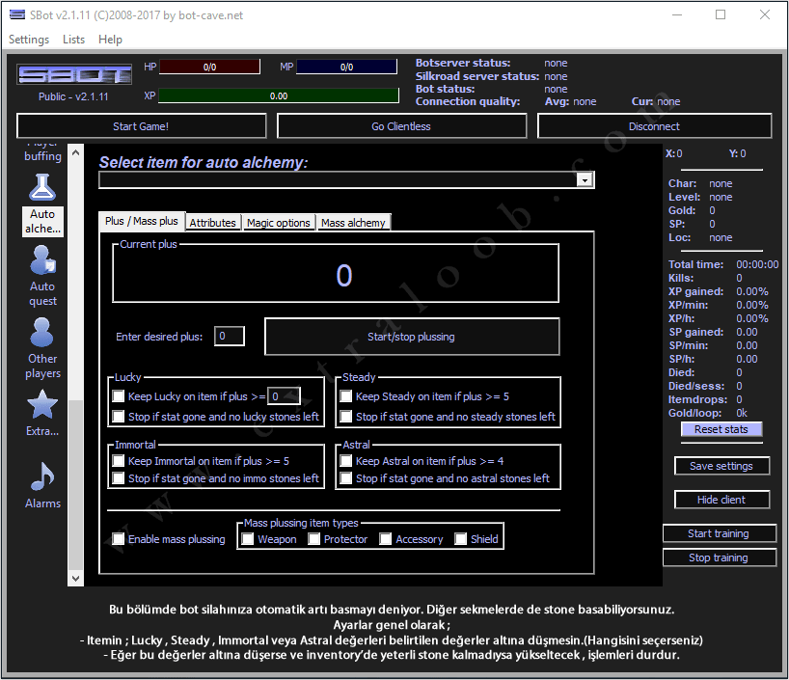
Task: Maximize the SBot window
Action: point(721,14)
